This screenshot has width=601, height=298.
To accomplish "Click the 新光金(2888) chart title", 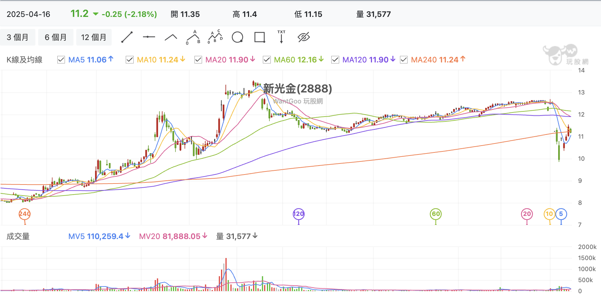I will coord(298,89).
